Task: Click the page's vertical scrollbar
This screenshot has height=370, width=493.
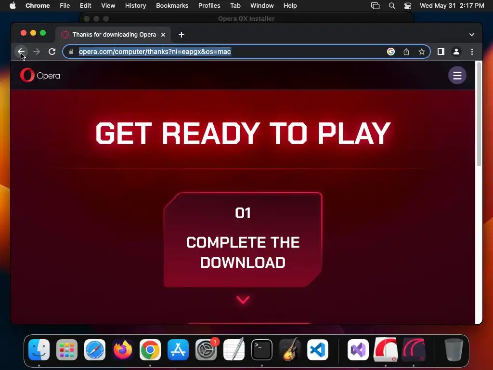Action: [x=479, y=114]
